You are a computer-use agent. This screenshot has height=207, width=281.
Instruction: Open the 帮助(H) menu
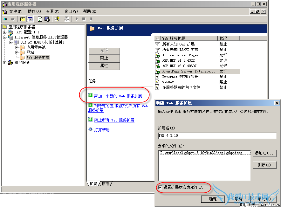pyautogui.click(x=90, y=11)
